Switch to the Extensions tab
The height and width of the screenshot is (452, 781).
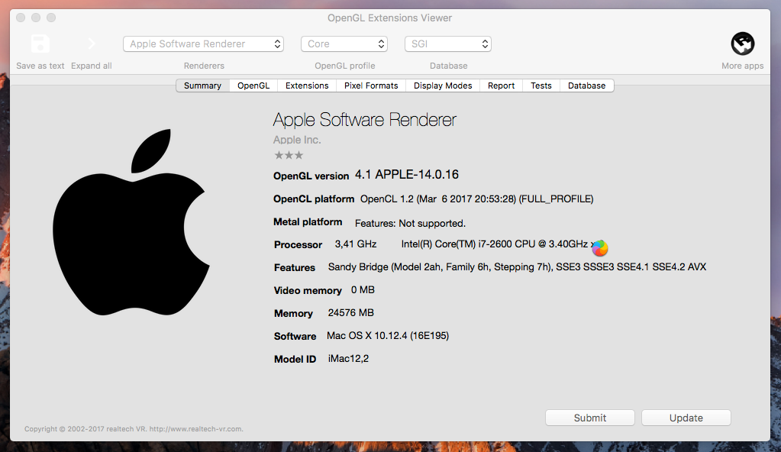pos(307,86)
